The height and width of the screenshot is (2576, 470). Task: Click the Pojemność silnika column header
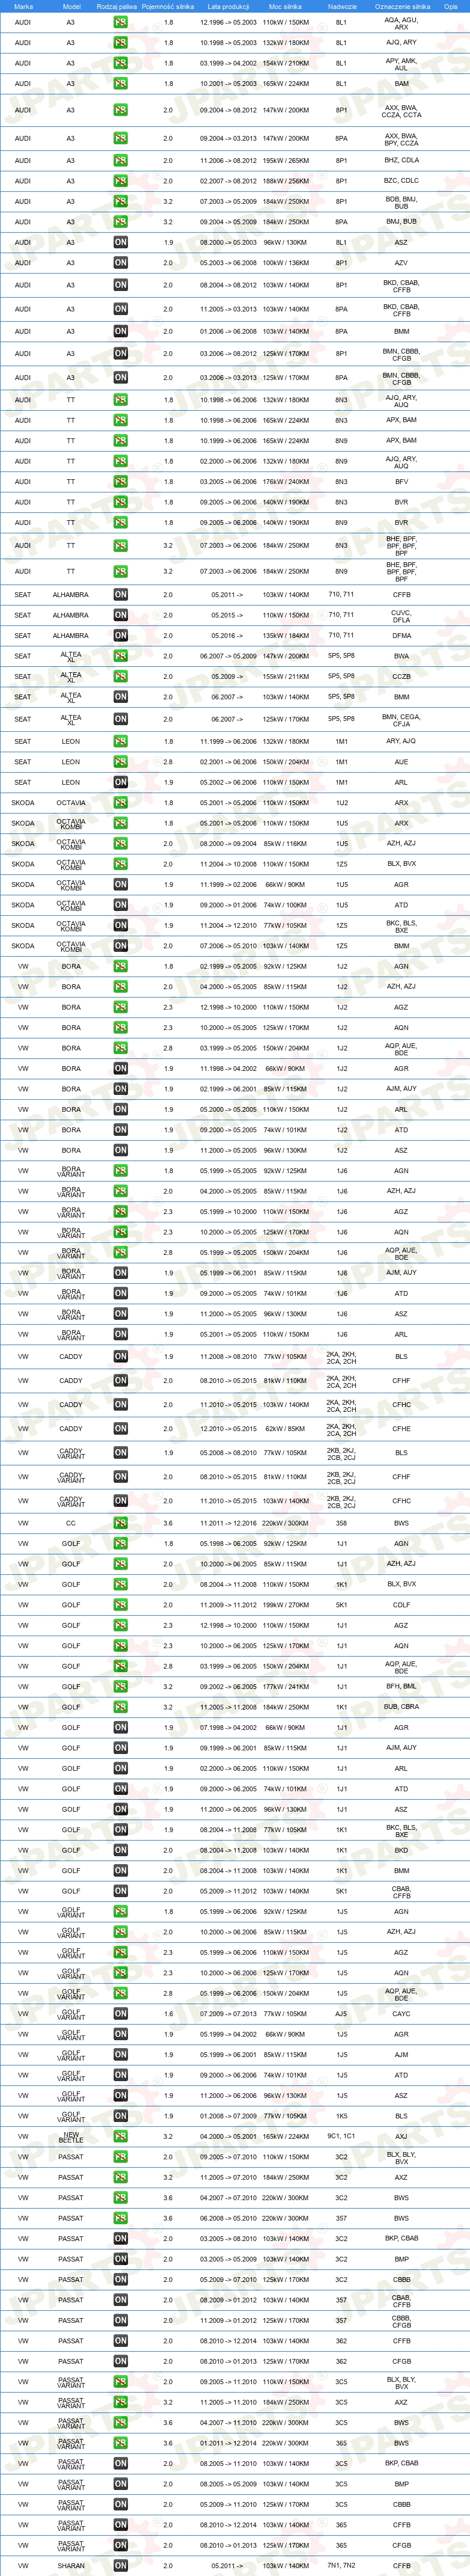coord(168,6)
